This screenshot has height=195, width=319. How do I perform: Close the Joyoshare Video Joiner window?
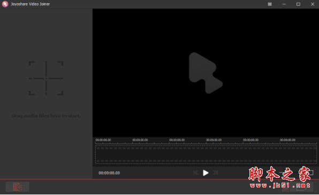pyautogui.click(x=313, y=4)
